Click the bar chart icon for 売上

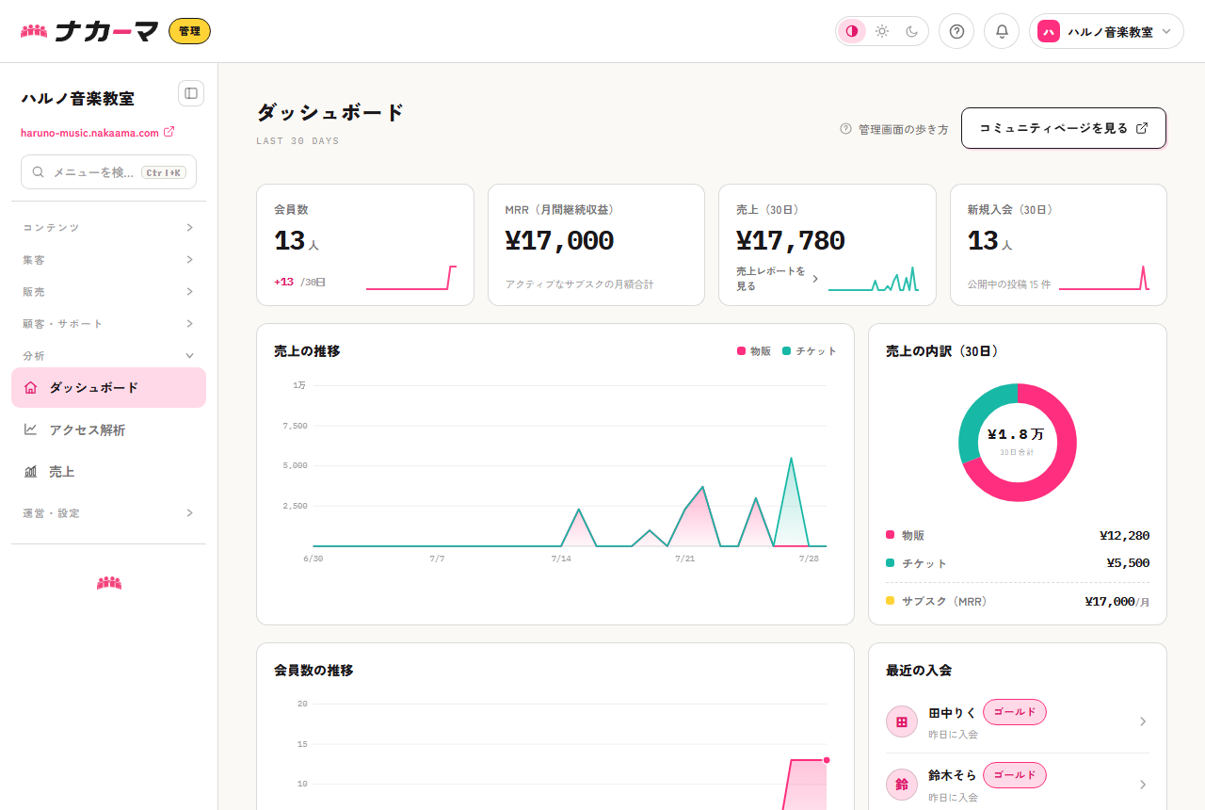tap(30, 471)
